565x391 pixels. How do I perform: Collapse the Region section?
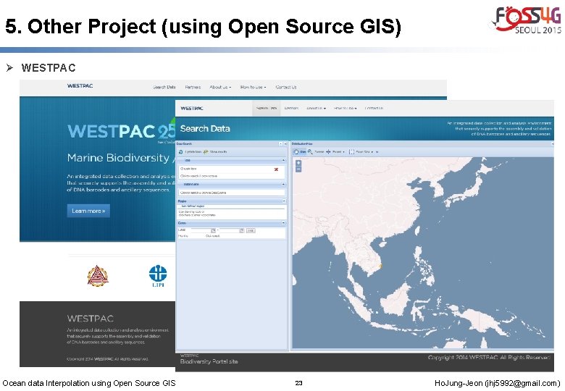click(x=284, y=201)
